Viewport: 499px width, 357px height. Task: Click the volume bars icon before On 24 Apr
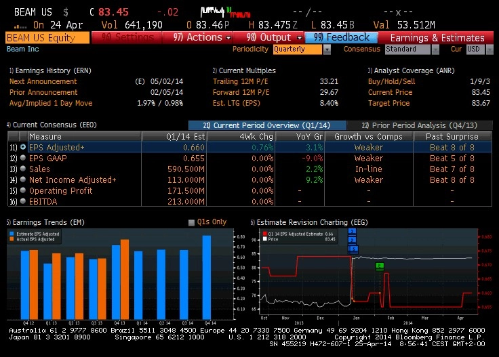tap(20, 26)
